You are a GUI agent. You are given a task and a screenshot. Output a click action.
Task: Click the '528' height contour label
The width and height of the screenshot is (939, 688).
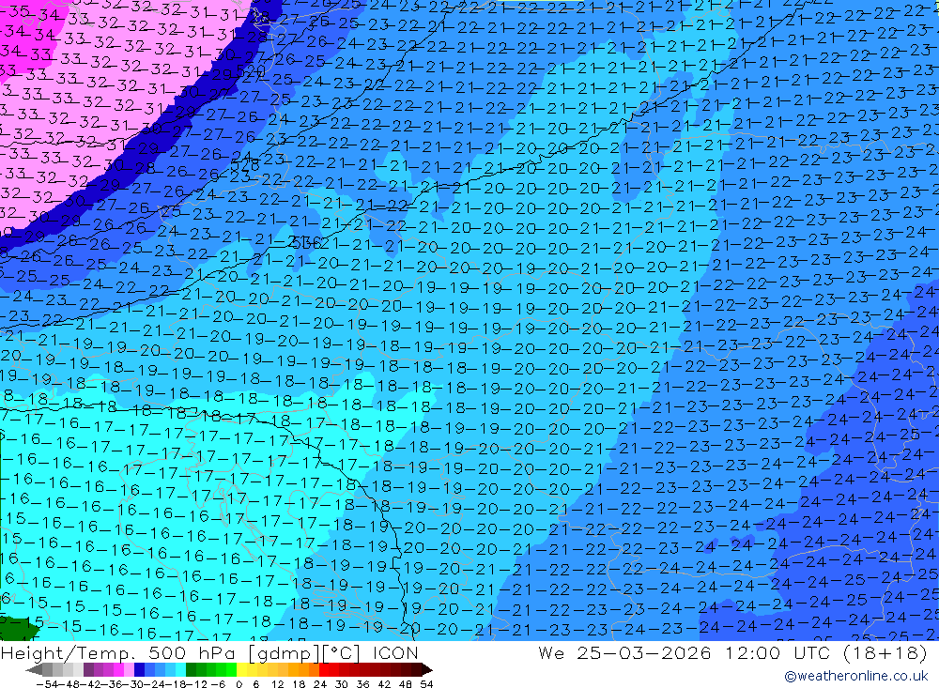245,164
